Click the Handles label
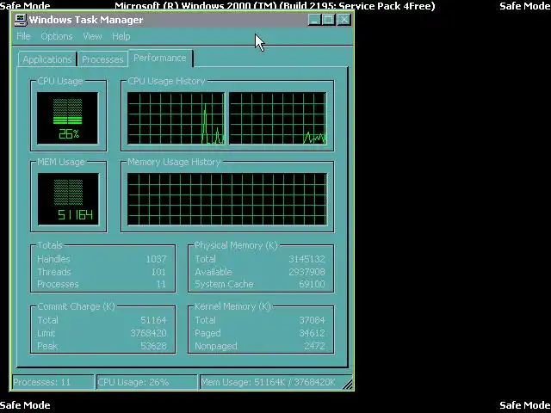 [53, 259]
